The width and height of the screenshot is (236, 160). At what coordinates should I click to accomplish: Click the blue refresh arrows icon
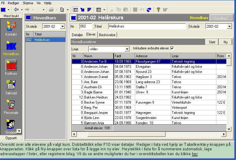coord(149,10)
